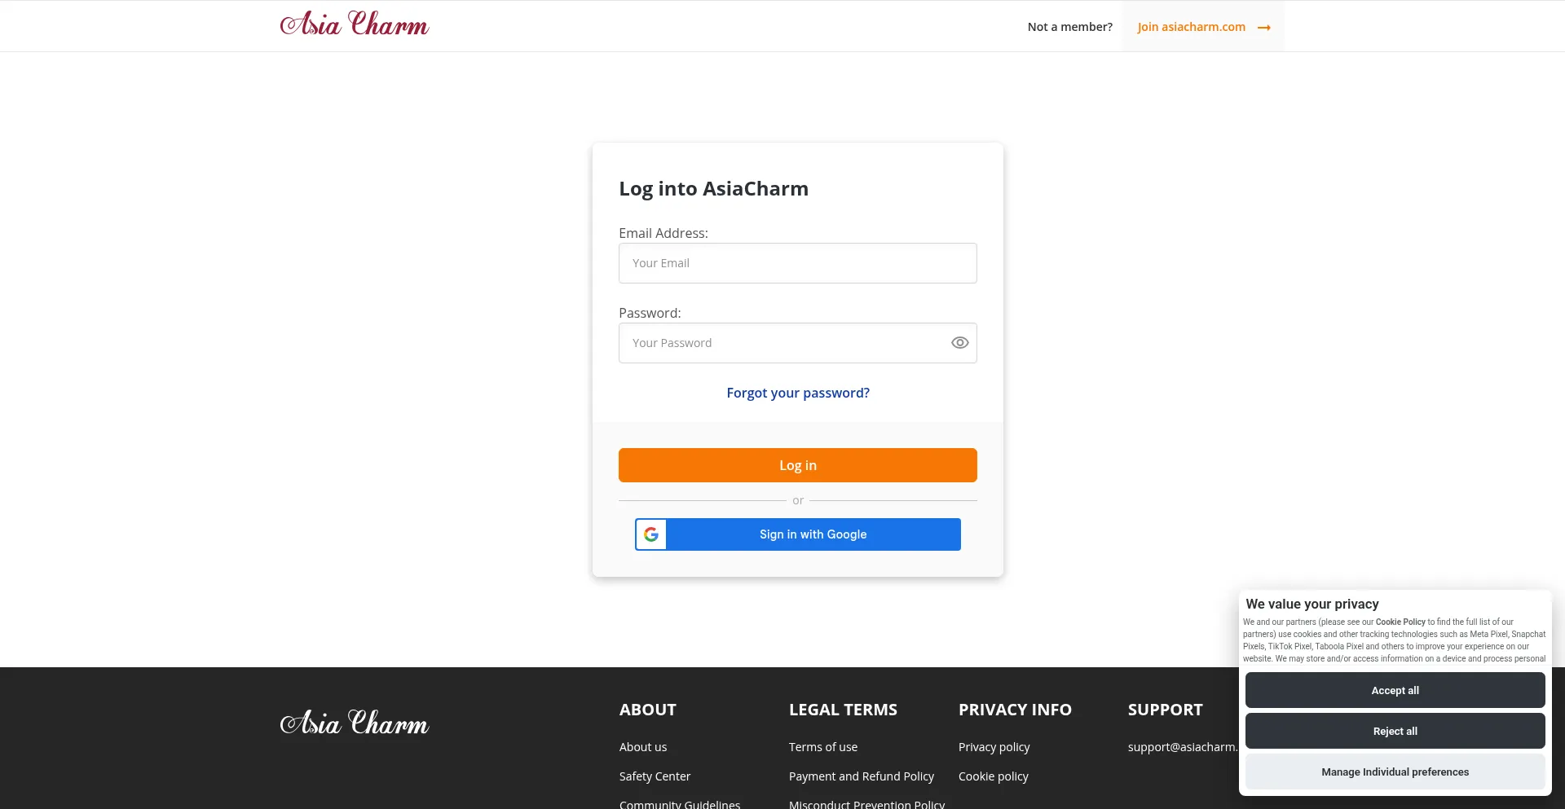Open the Forgot your password link
Image resolution: width=1565 pixels, height=809 pixels.
click(x=798, y=393)
